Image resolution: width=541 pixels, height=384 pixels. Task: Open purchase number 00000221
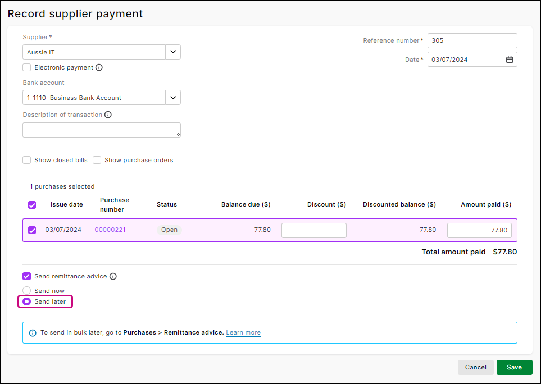pos(110,230)
